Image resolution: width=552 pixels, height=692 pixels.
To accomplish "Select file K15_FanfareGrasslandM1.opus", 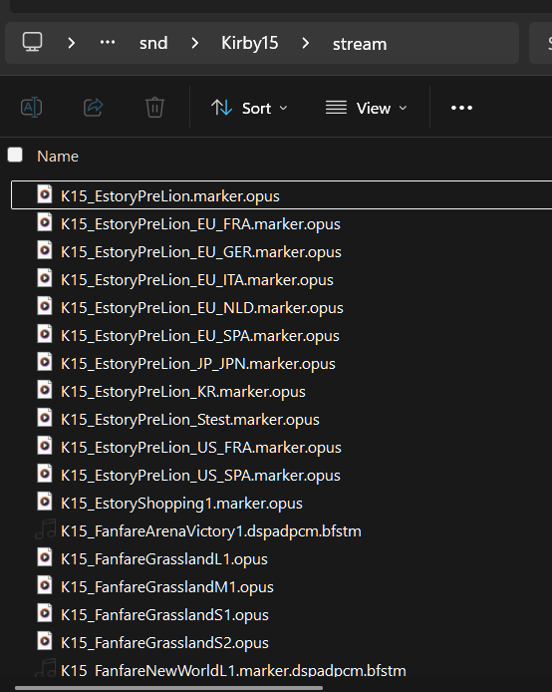I will [167, 587].
